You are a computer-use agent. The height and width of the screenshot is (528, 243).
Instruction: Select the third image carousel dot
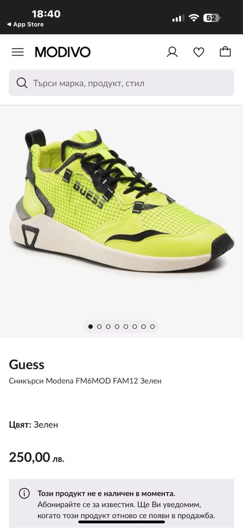(108, 326)
